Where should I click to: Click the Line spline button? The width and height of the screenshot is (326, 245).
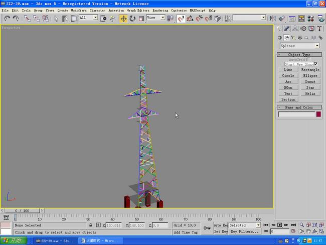click(x=288, y=70)
